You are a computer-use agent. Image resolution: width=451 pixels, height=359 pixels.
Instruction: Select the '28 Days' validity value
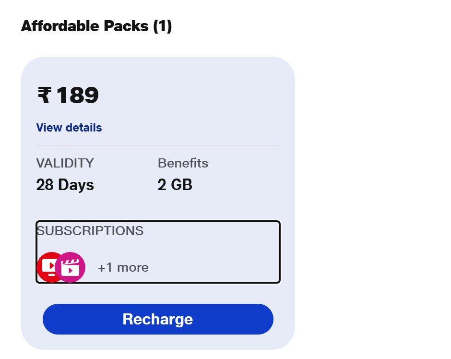[65, 185]
